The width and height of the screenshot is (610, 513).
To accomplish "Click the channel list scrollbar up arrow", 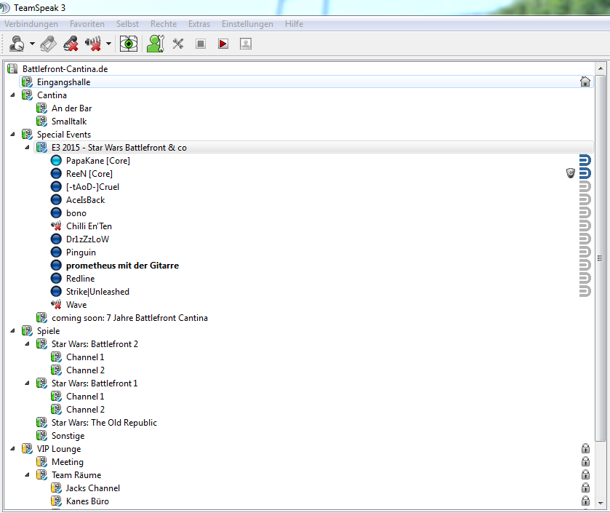I will pos(601,68).
